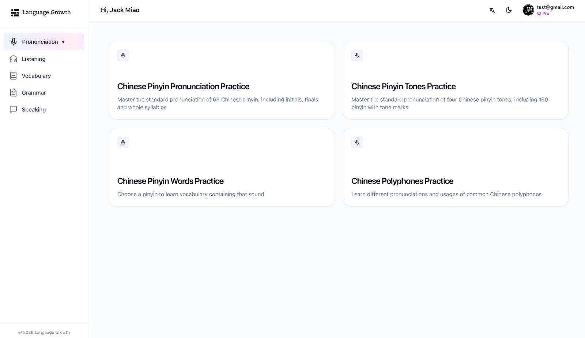
Task: Go to the Vocabulary section
Action: (36, 76)
